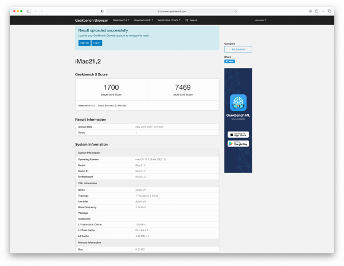Click the Base Frequency 3.14 GHz value
This screenshot has width=344, height=266.
coord(140,207)
